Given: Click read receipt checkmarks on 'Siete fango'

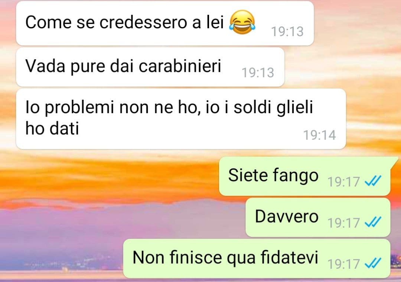Looking at the screenshot, I should (373, 181).
